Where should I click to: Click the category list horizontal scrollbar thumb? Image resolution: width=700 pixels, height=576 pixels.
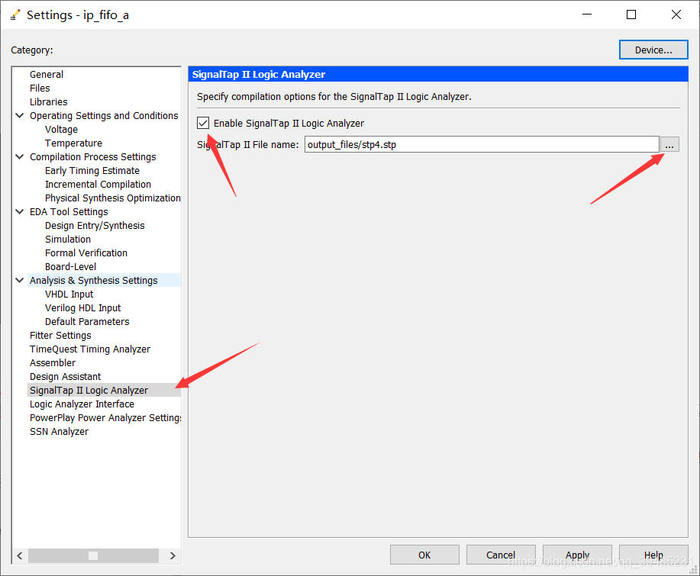[93, 555]
